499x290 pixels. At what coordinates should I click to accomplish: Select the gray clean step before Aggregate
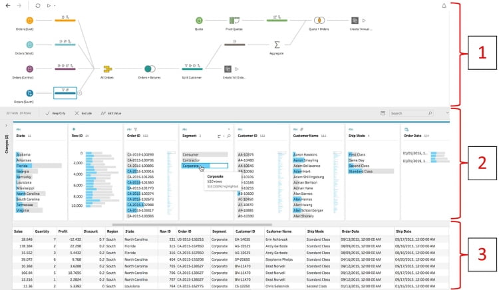coord(235,43)
